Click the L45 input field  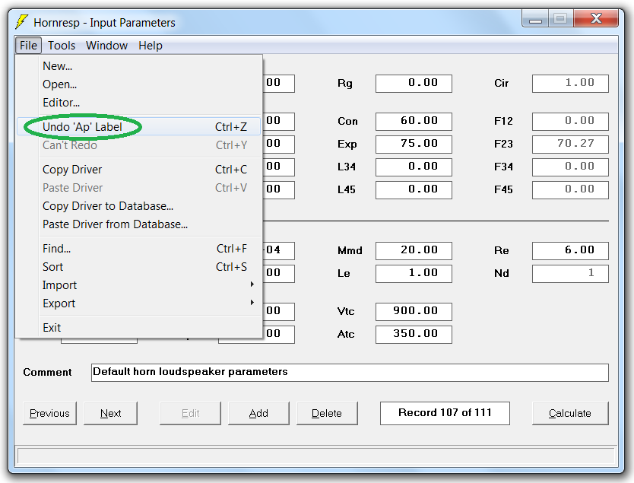point(414,189)
